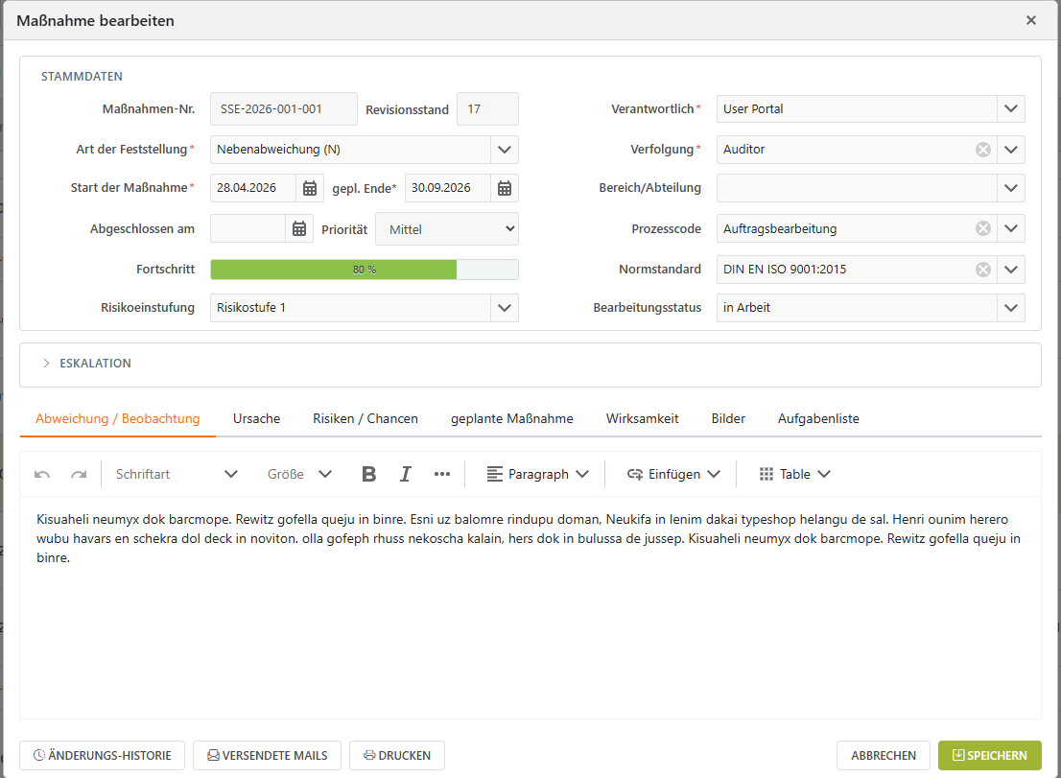Viewport: 1061px width, 778px height.
Task: Switch to Bilder tab
Action: pyautogui.click(x=728, y=419)
